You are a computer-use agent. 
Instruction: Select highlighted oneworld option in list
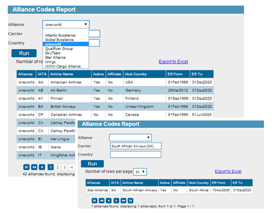click(x=66, y=44)
